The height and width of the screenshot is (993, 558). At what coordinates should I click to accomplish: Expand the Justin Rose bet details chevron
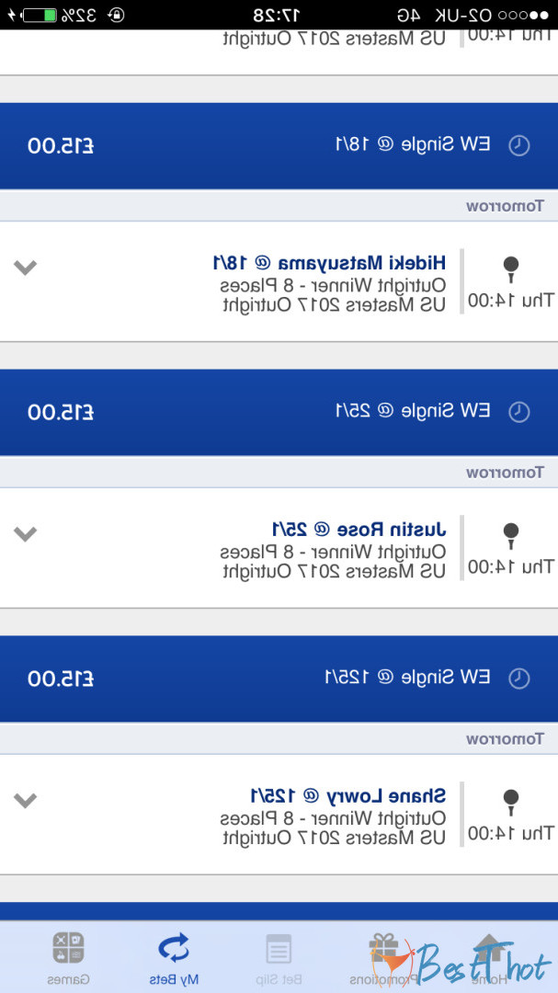coord(26,533)
